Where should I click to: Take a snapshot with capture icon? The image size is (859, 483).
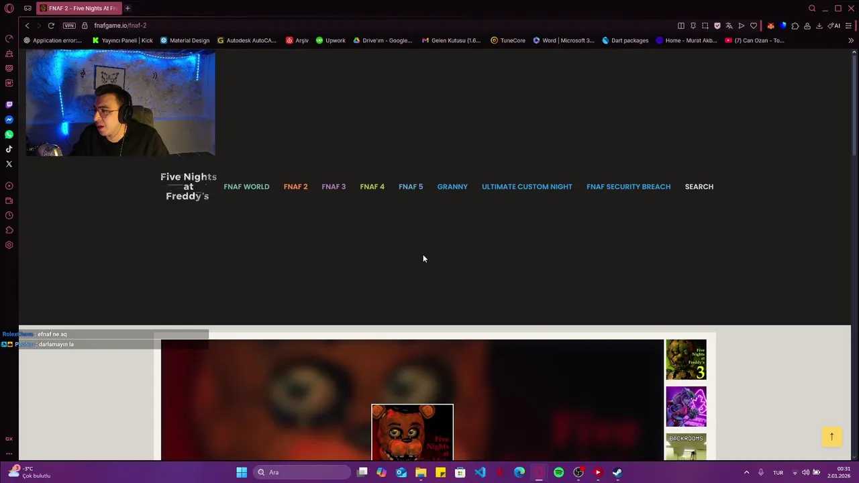point(705,25)
